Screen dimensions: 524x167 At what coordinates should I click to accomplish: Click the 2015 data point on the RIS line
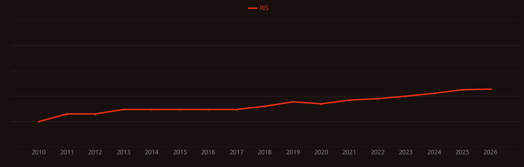click(180, 110)
